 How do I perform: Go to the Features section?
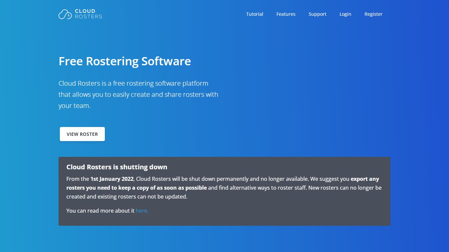pos(286,14)
